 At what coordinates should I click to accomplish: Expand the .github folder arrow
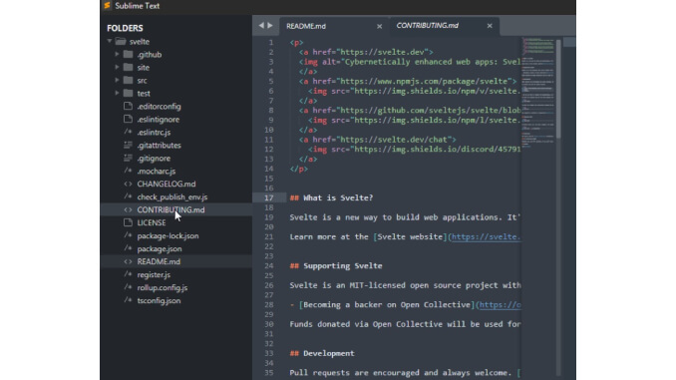click(x=117, y=54)
